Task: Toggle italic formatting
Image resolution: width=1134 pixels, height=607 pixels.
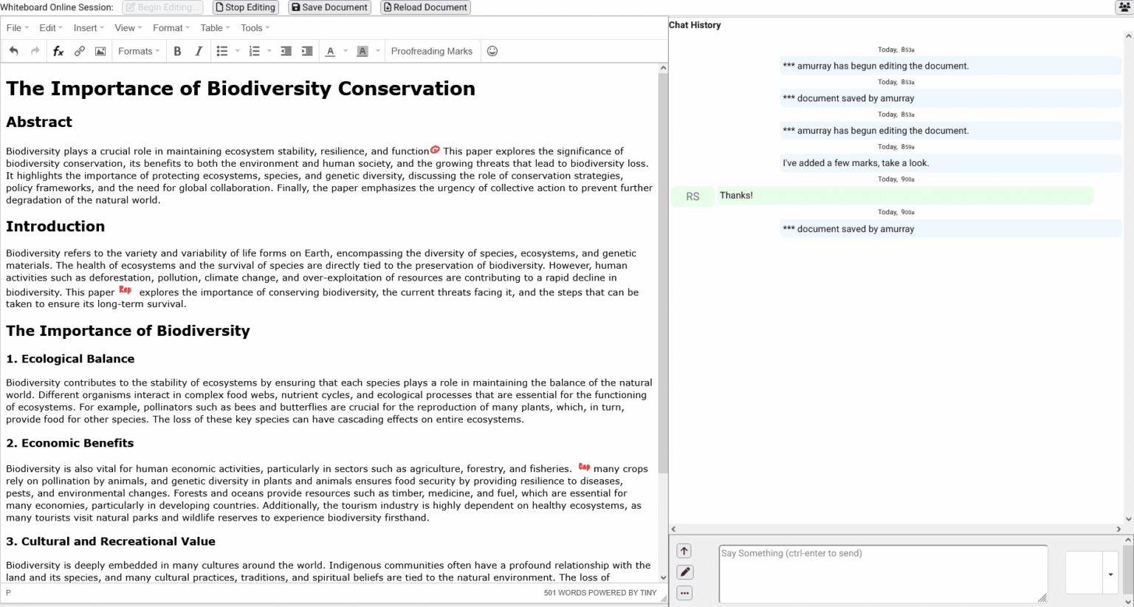Action: click(x=199, y=51)
